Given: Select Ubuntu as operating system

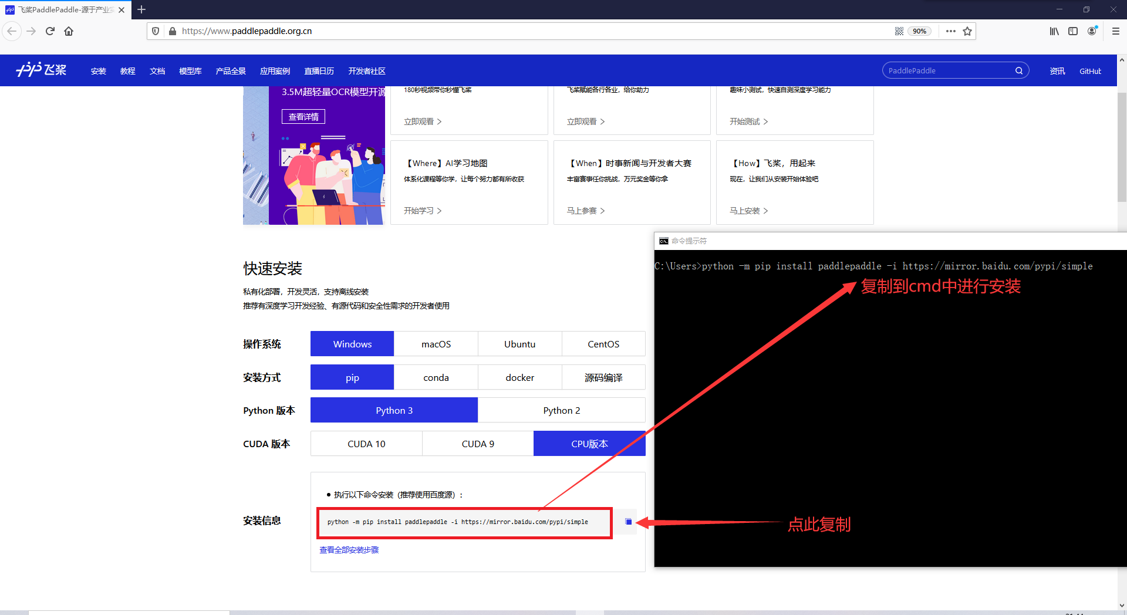Looking at the screenshot, I should click(x=520, y=344).
